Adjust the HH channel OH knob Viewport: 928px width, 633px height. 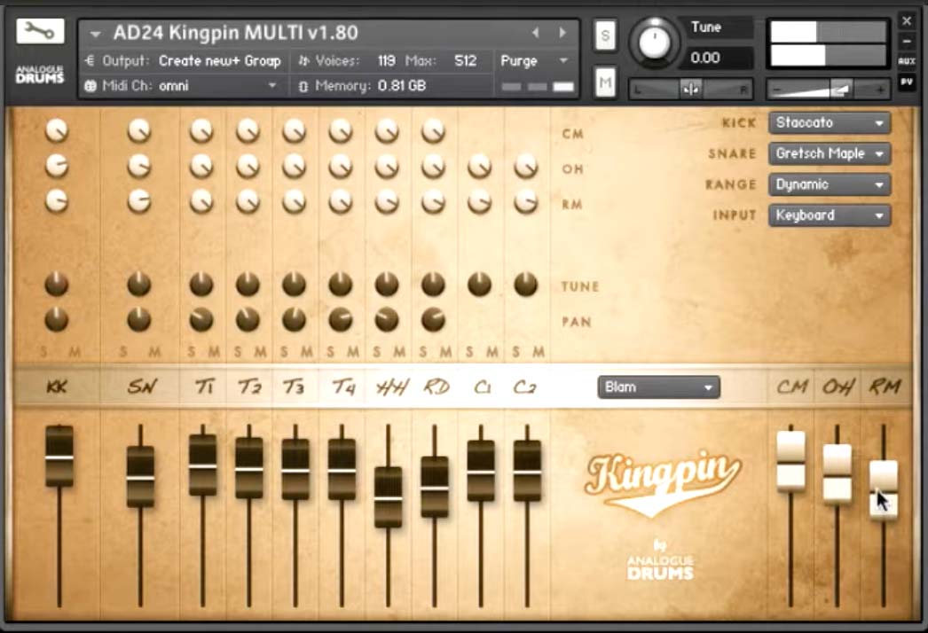tap(387, 167)
